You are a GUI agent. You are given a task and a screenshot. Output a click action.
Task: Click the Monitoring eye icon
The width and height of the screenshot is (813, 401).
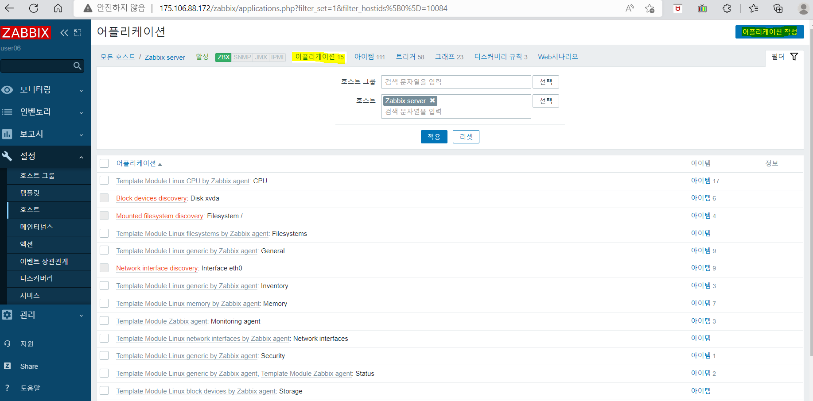tap(7, 90)
